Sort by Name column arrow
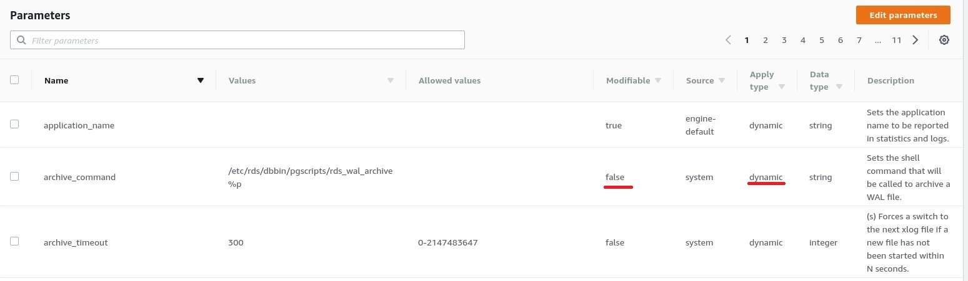 (x=201, y=80)
